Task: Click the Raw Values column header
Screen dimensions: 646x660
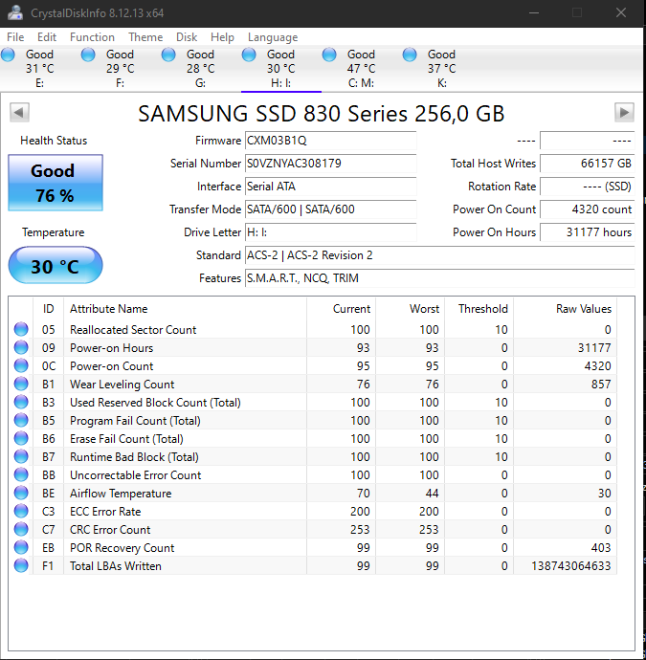Action: [566, 309]
